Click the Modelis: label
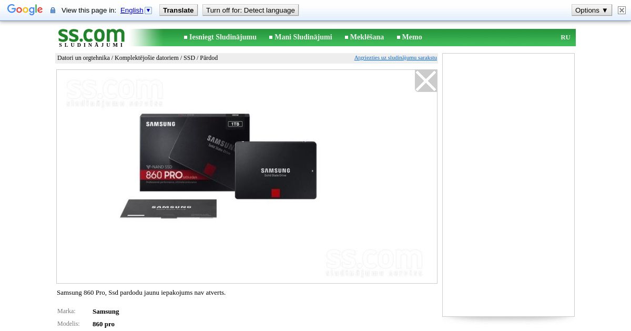631x331 pixels. tap(68, 324)
